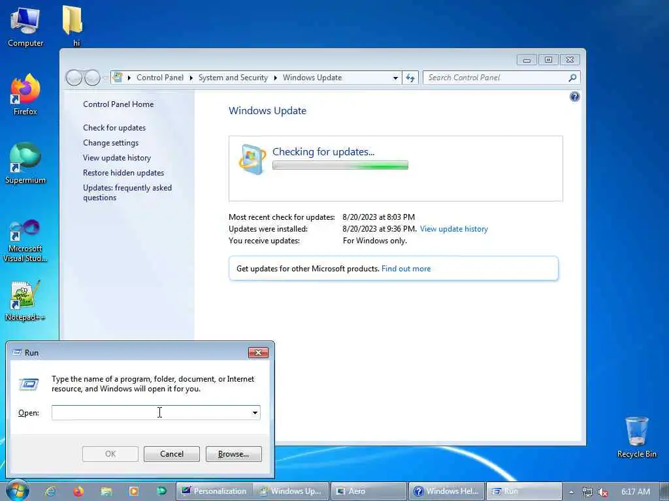The height and width of the screenshot is (501, 669).
Task: Click the search magnifier in Control Panel
Action: (x=572, y=78)
